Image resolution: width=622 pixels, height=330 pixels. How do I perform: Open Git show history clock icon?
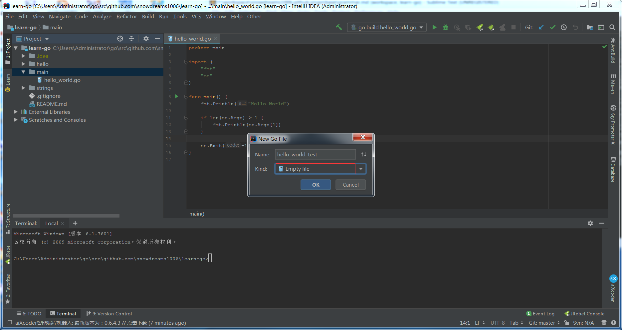pos(564,28)
